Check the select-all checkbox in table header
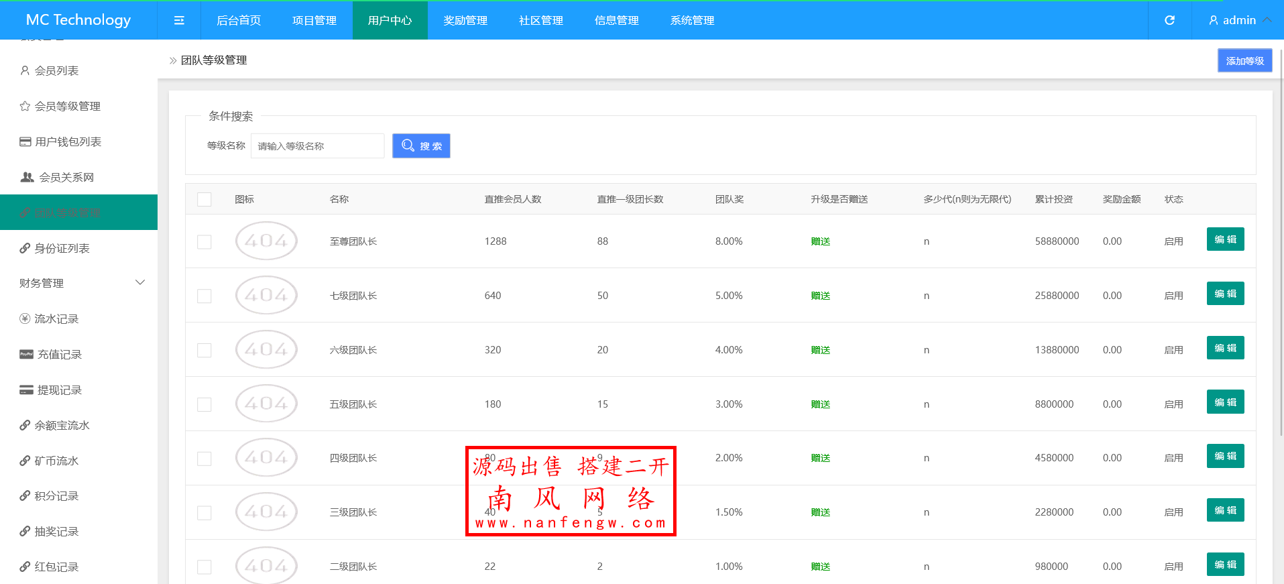1284x584 pixels. (205, 199)
